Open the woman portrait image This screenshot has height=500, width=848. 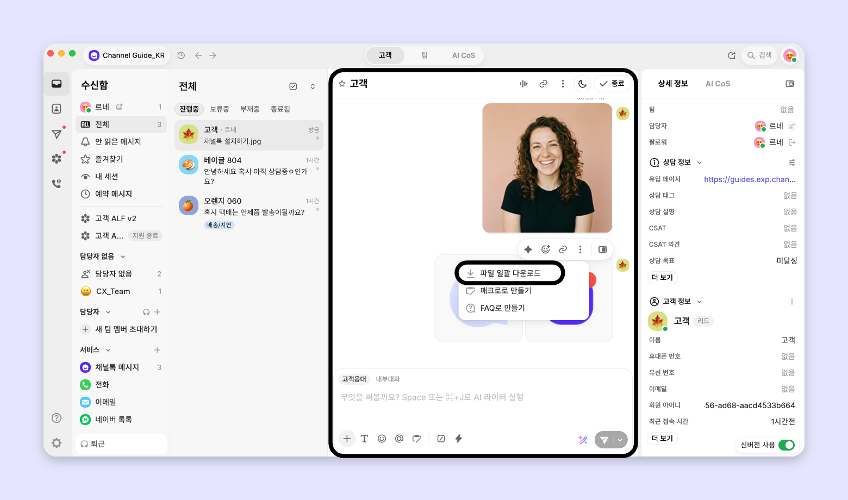[547, 168]
